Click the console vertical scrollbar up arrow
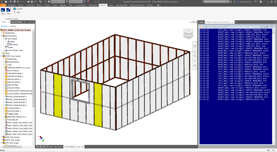 (x=273, y=30)
